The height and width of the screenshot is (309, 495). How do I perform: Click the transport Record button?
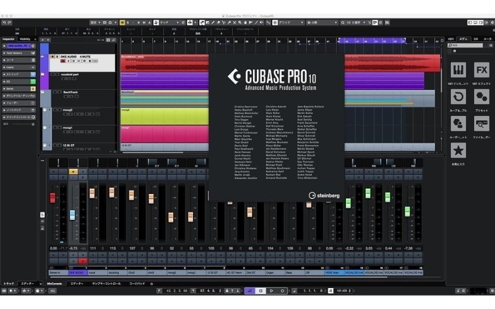(x=282, y=290)
